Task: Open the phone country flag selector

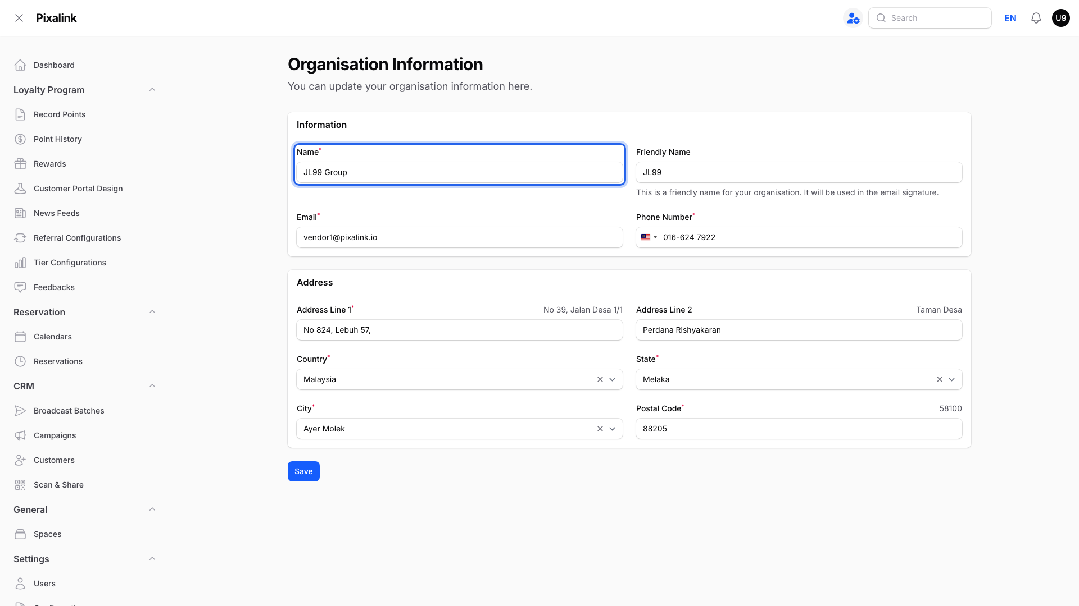Action: (649, 237)
